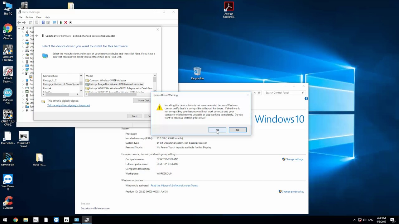Click red X Uninstall device icon
Image resolution: width=399 pixels, height=224 pixels.
click(65, 22)
